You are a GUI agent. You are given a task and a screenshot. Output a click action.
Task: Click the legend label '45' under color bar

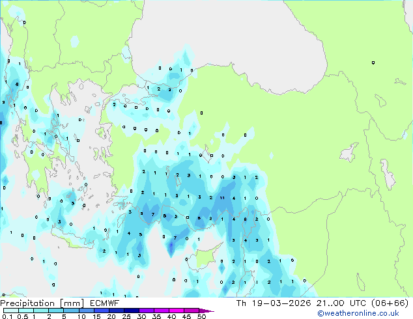186,316
